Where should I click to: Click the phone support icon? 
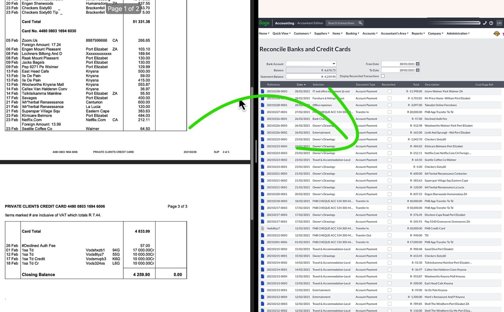tap(485, 23)
